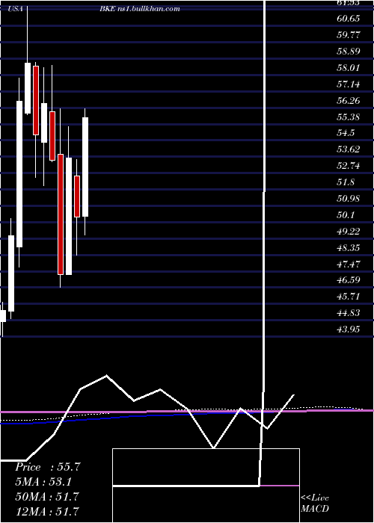Click the 'BKE ns1.bullkhan.com' chart title

[140, 9]
